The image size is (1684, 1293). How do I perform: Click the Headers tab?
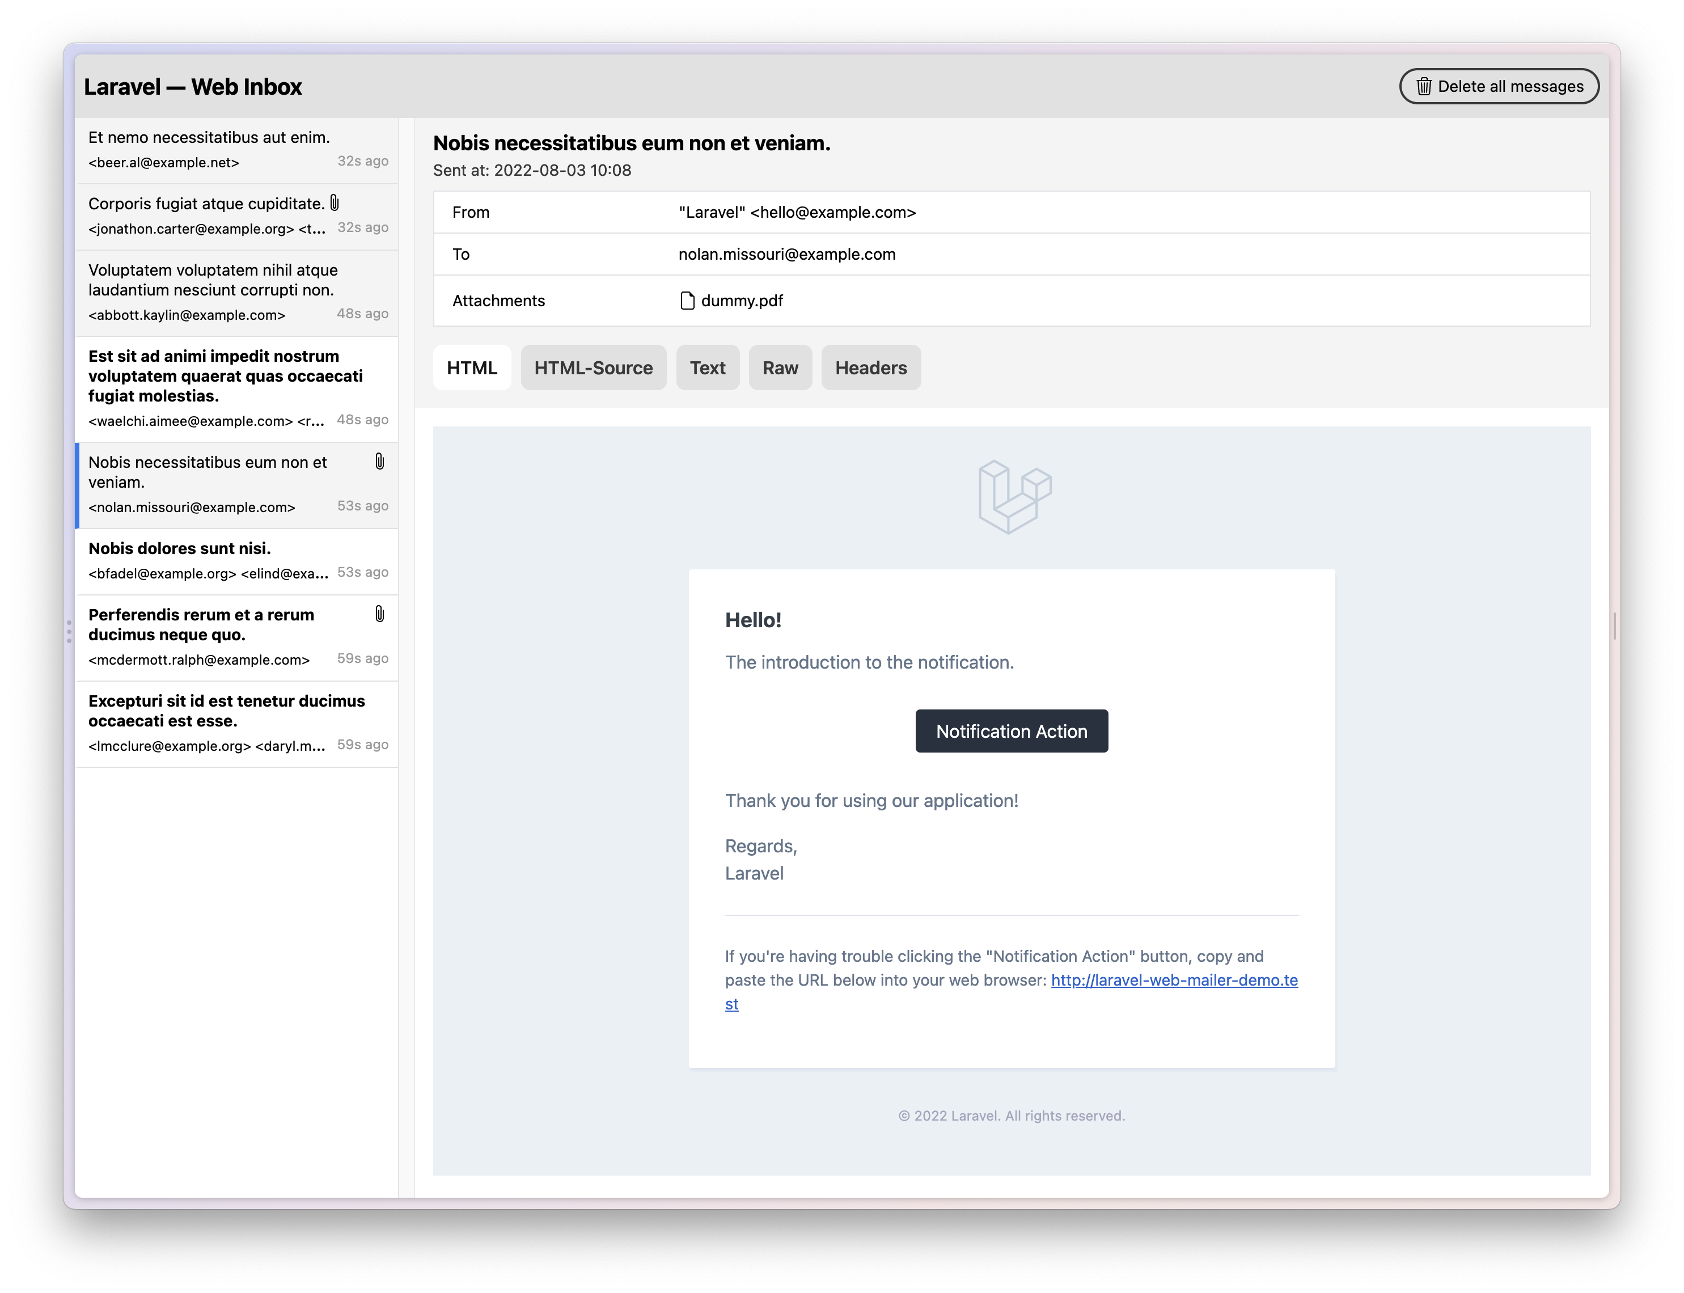click(x=870, y=367)
